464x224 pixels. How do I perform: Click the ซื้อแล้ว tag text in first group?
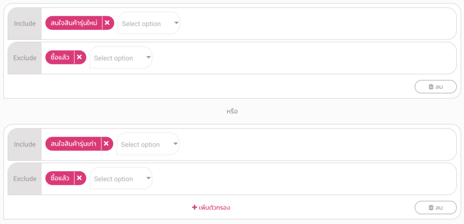(60, 57)
